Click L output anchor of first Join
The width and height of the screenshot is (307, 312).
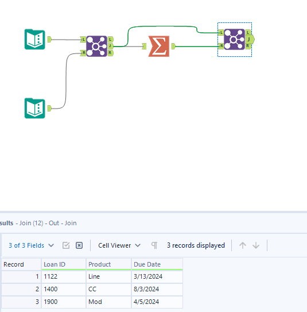(x=111, y=40)
